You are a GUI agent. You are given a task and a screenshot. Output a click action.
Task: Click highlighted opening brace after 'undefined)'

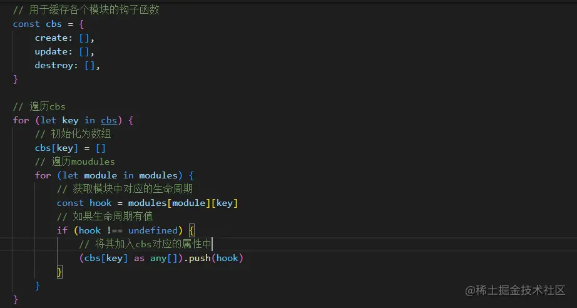tap(191, 230)
